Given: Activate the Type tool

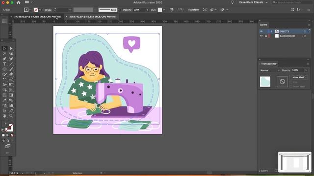Looking at the screenshot, I should tap(4, 64).
